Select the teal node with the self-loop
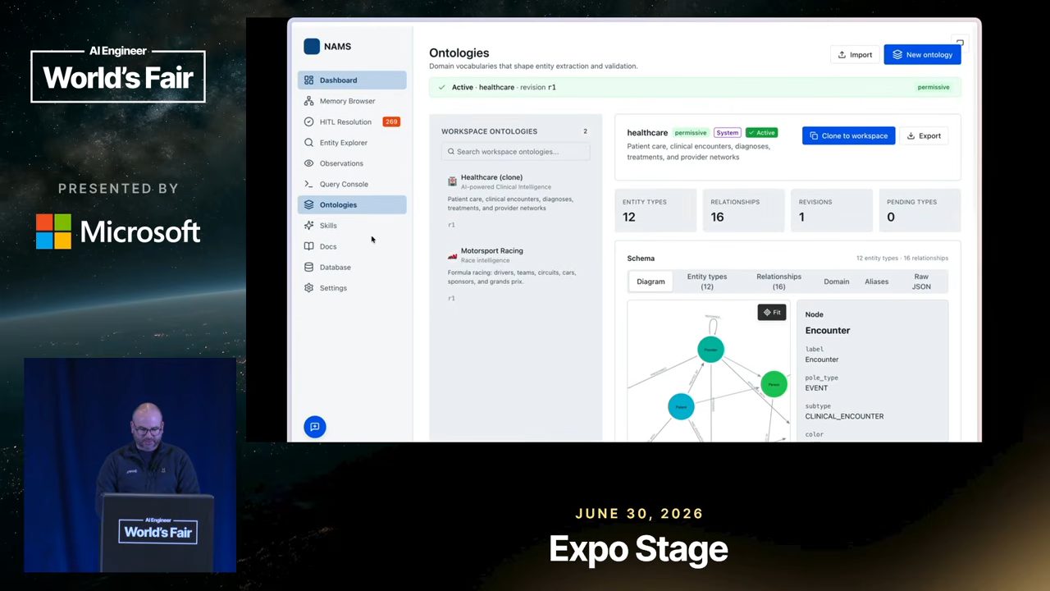 710,349
